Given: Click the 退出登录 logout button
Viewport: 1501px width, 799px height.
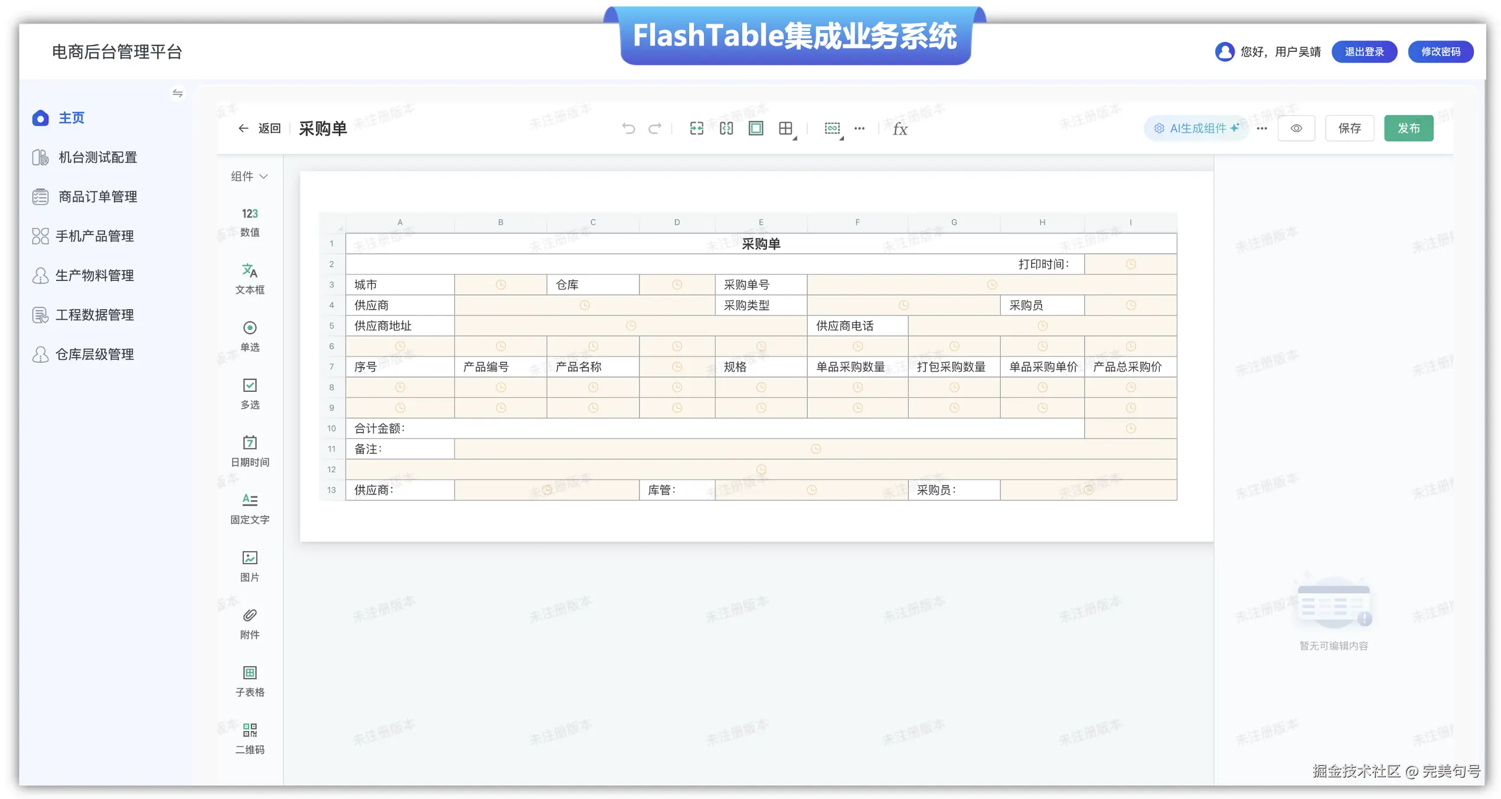Looking at the screenshot, I should click(1363, 52).
